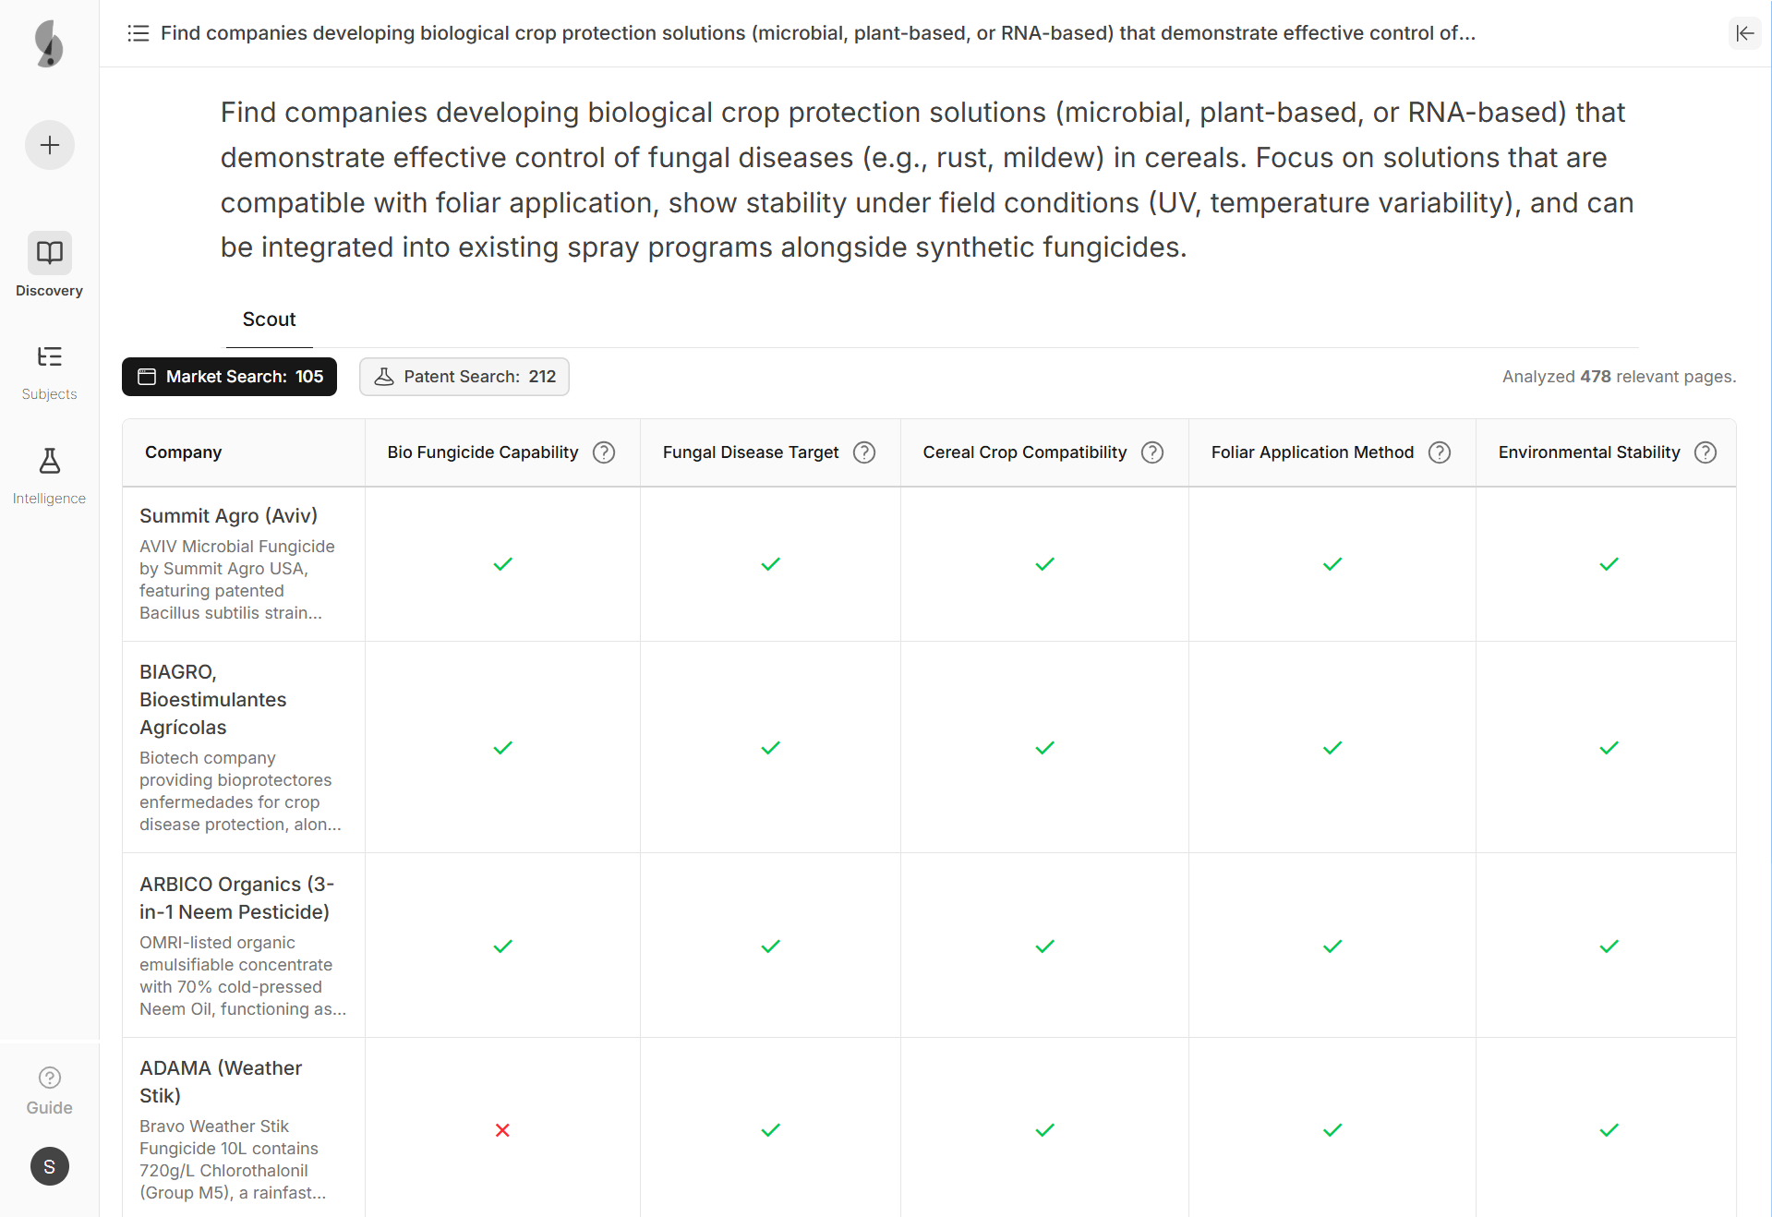This screenshot has width=1772, height=1217.
Task: Click the list icon beside query title
Action: pyautogui.click(x=139, y=33)
